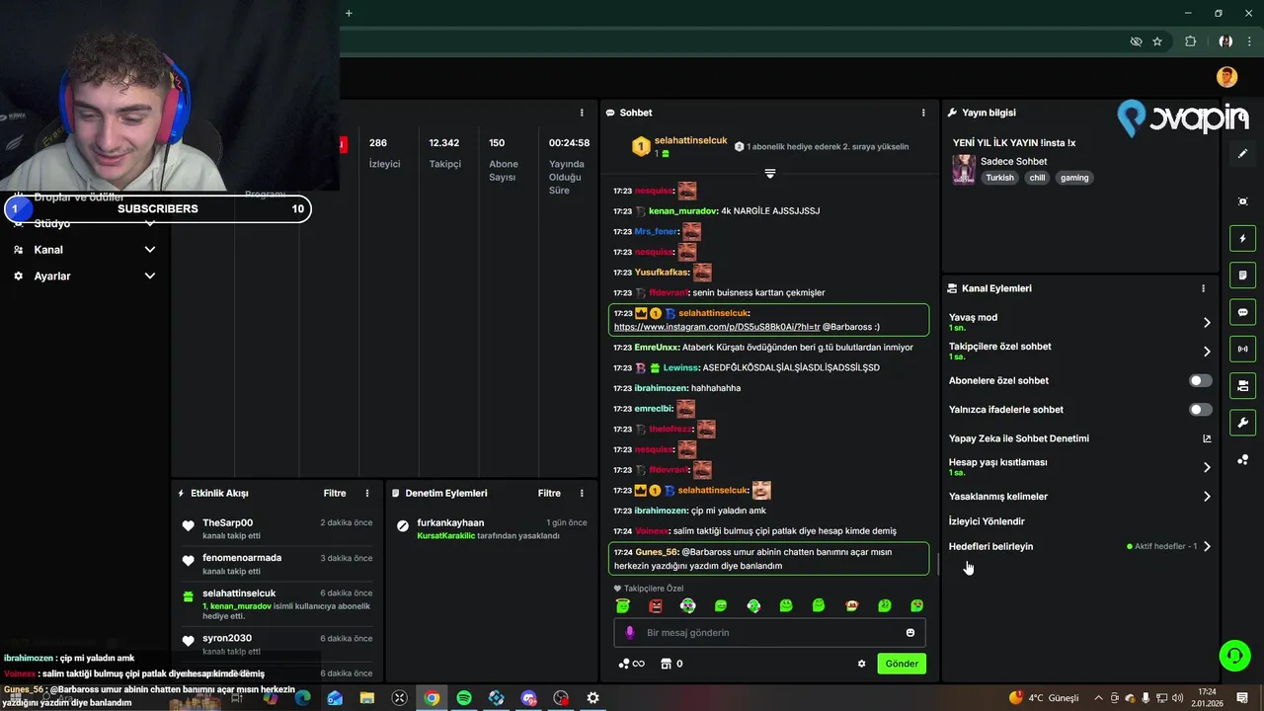This screenshot has width=1264, height=711.
Task: Open a new browser tab
Action: click(x=349, y=13)
